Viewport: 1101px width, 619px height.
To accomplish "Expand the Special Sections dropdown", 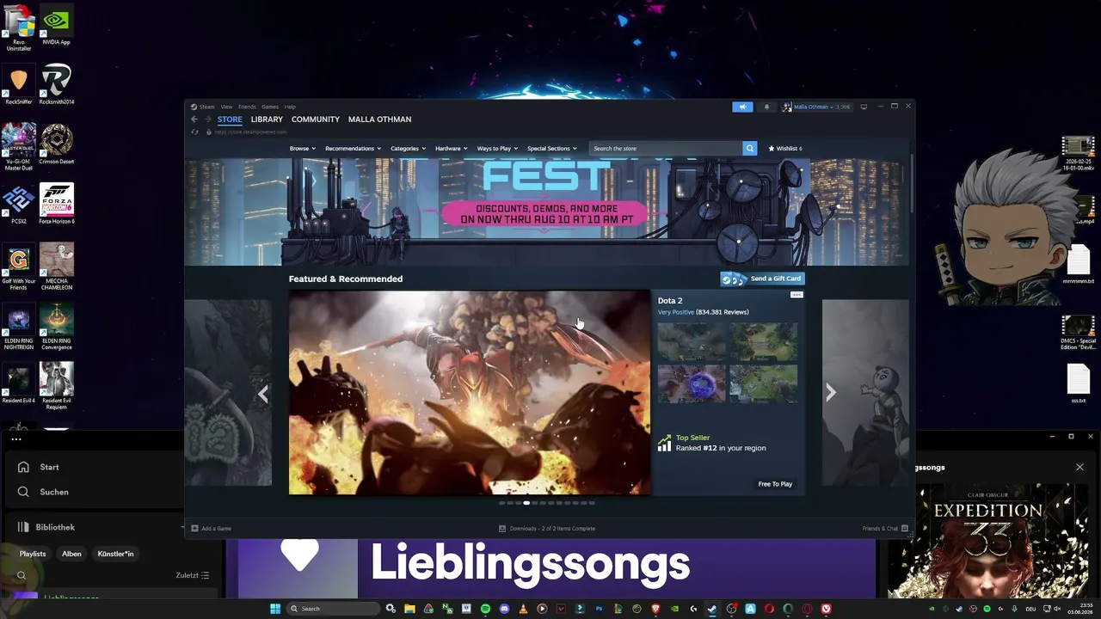I will [551, 149].
